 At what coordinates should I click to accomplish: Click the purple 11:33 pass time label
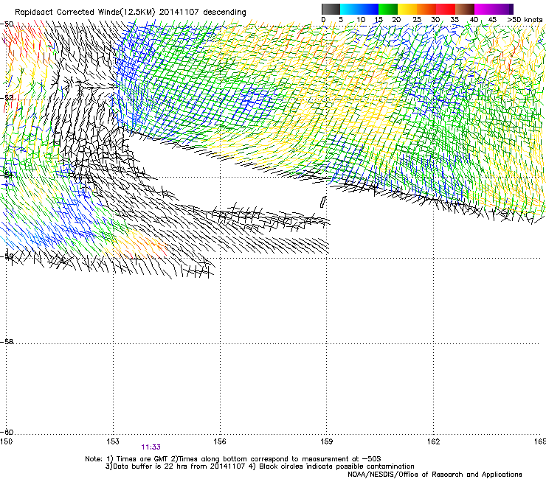[151, 447]
